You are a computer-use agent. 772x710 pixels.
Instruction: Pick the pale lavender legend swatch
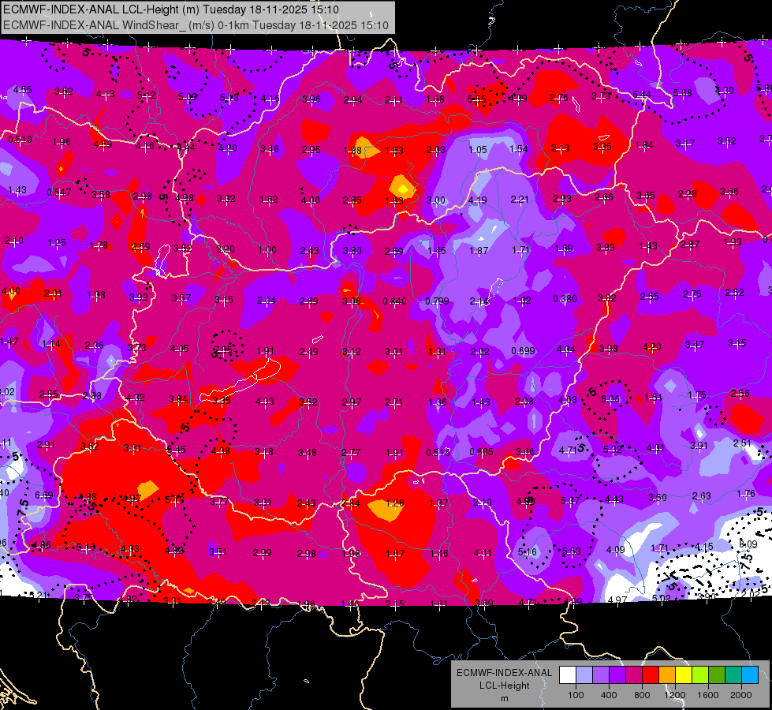[584, 675]
